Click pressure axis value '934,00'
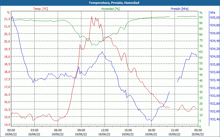This screenshot has width=220, height=137. 214,56
